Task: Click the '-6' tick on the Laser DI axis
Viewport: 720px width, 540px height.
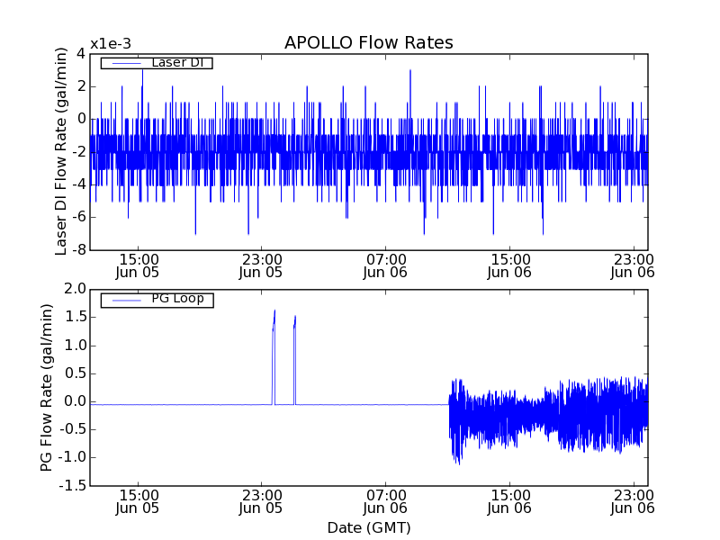Action: [79, 217]
